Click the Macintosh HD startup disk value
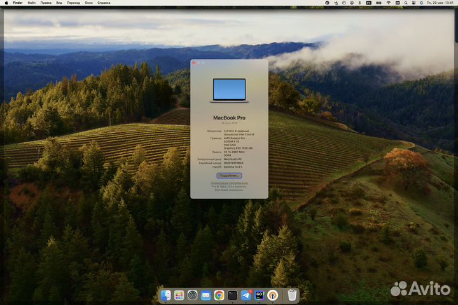The image size is (458, 305). click(x=233, y=159)
